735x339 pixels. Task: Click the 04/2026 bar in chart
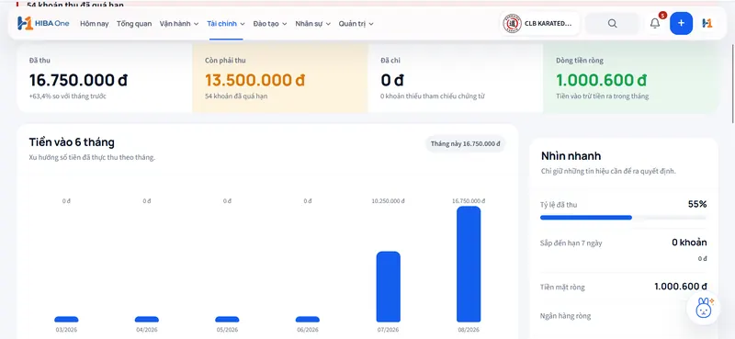tap(147, 320)
